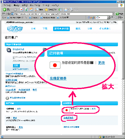Open the Tools menu in the menu bar
Viewport: 125px width, 139px height.
46,5
